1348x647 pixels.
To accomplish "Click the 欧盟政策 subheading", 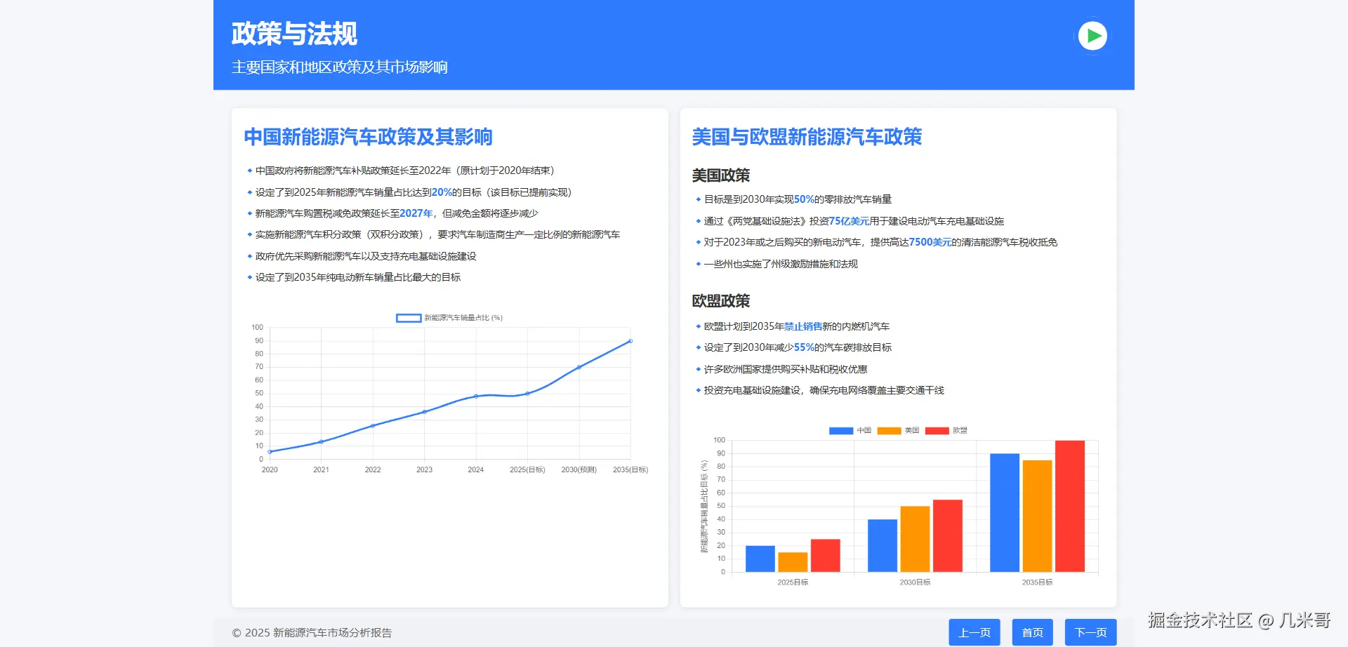I will [721, 301].
